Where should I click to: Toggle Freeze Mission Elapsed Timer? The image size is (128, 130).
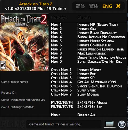tap(100, 49)
